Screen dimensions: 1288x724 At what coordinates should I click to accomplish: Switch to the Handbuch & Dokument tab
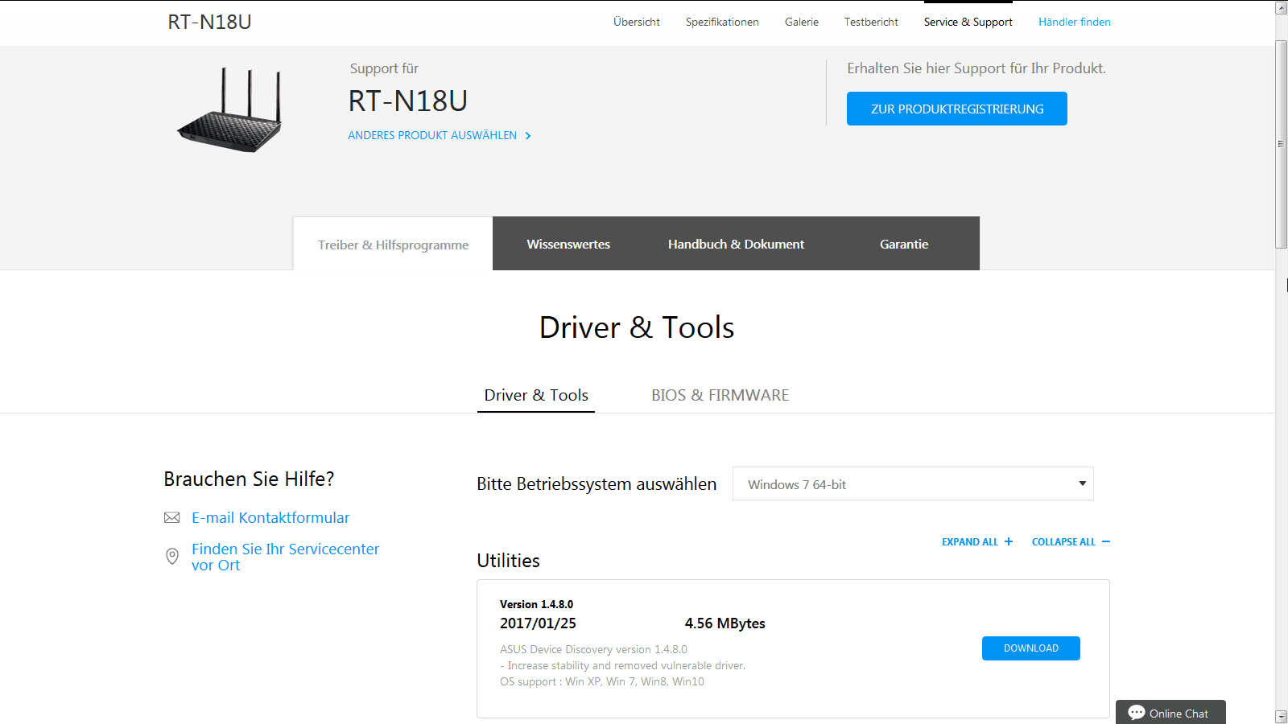(x=736, y=244)
